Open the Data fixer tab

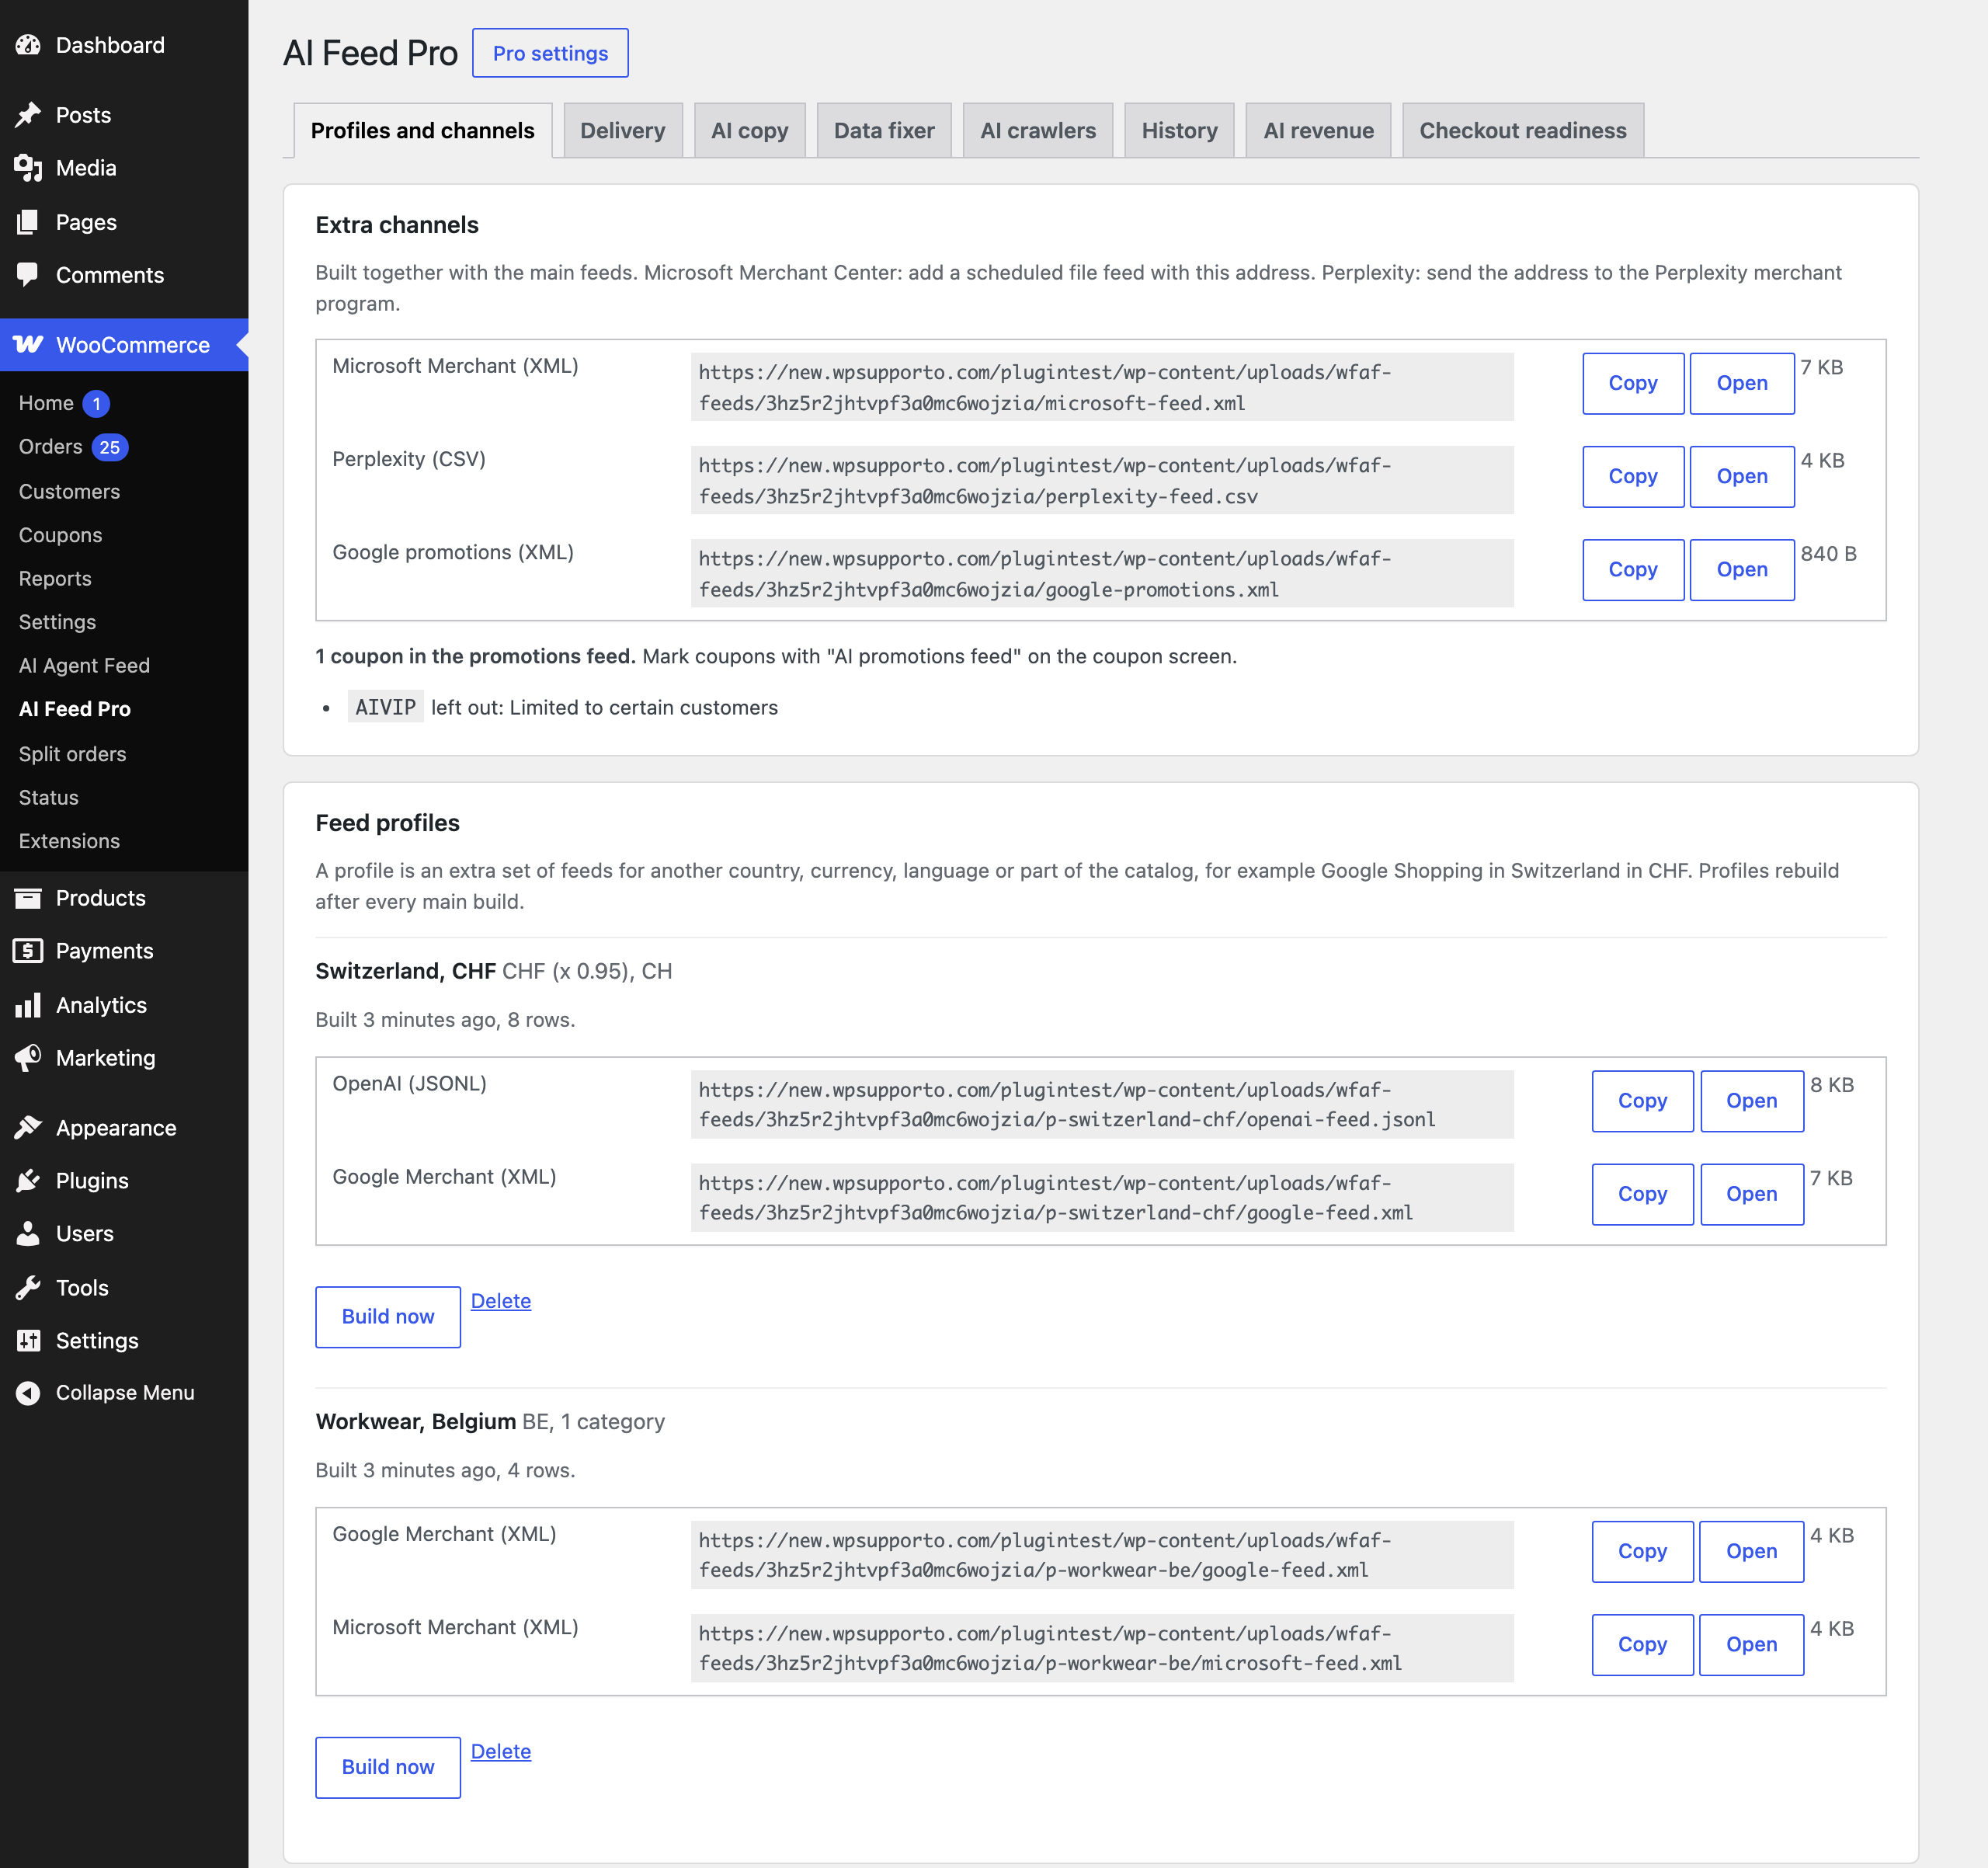[884, 131]
